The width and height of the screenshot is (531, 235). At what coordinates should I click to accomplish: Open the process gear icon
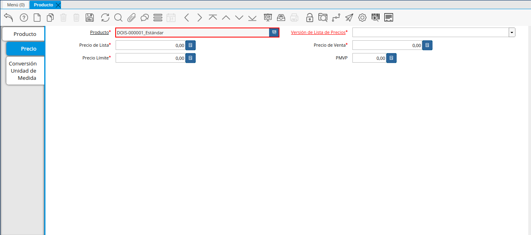(x=362, y=18)
